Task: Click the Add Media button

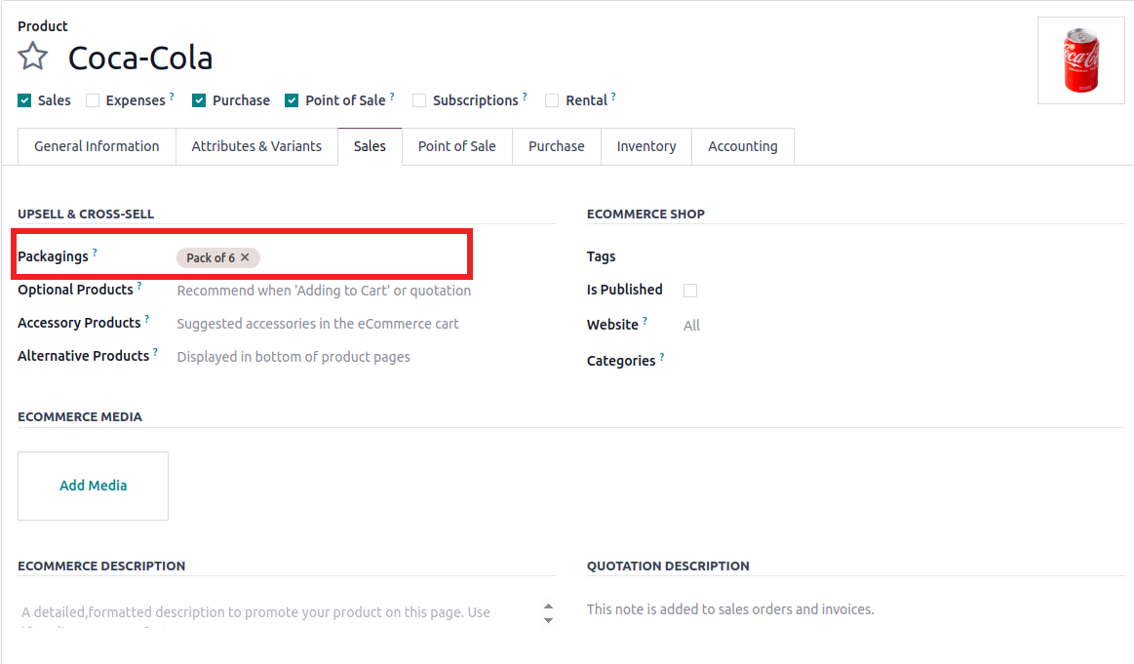Action: (94, 486)
